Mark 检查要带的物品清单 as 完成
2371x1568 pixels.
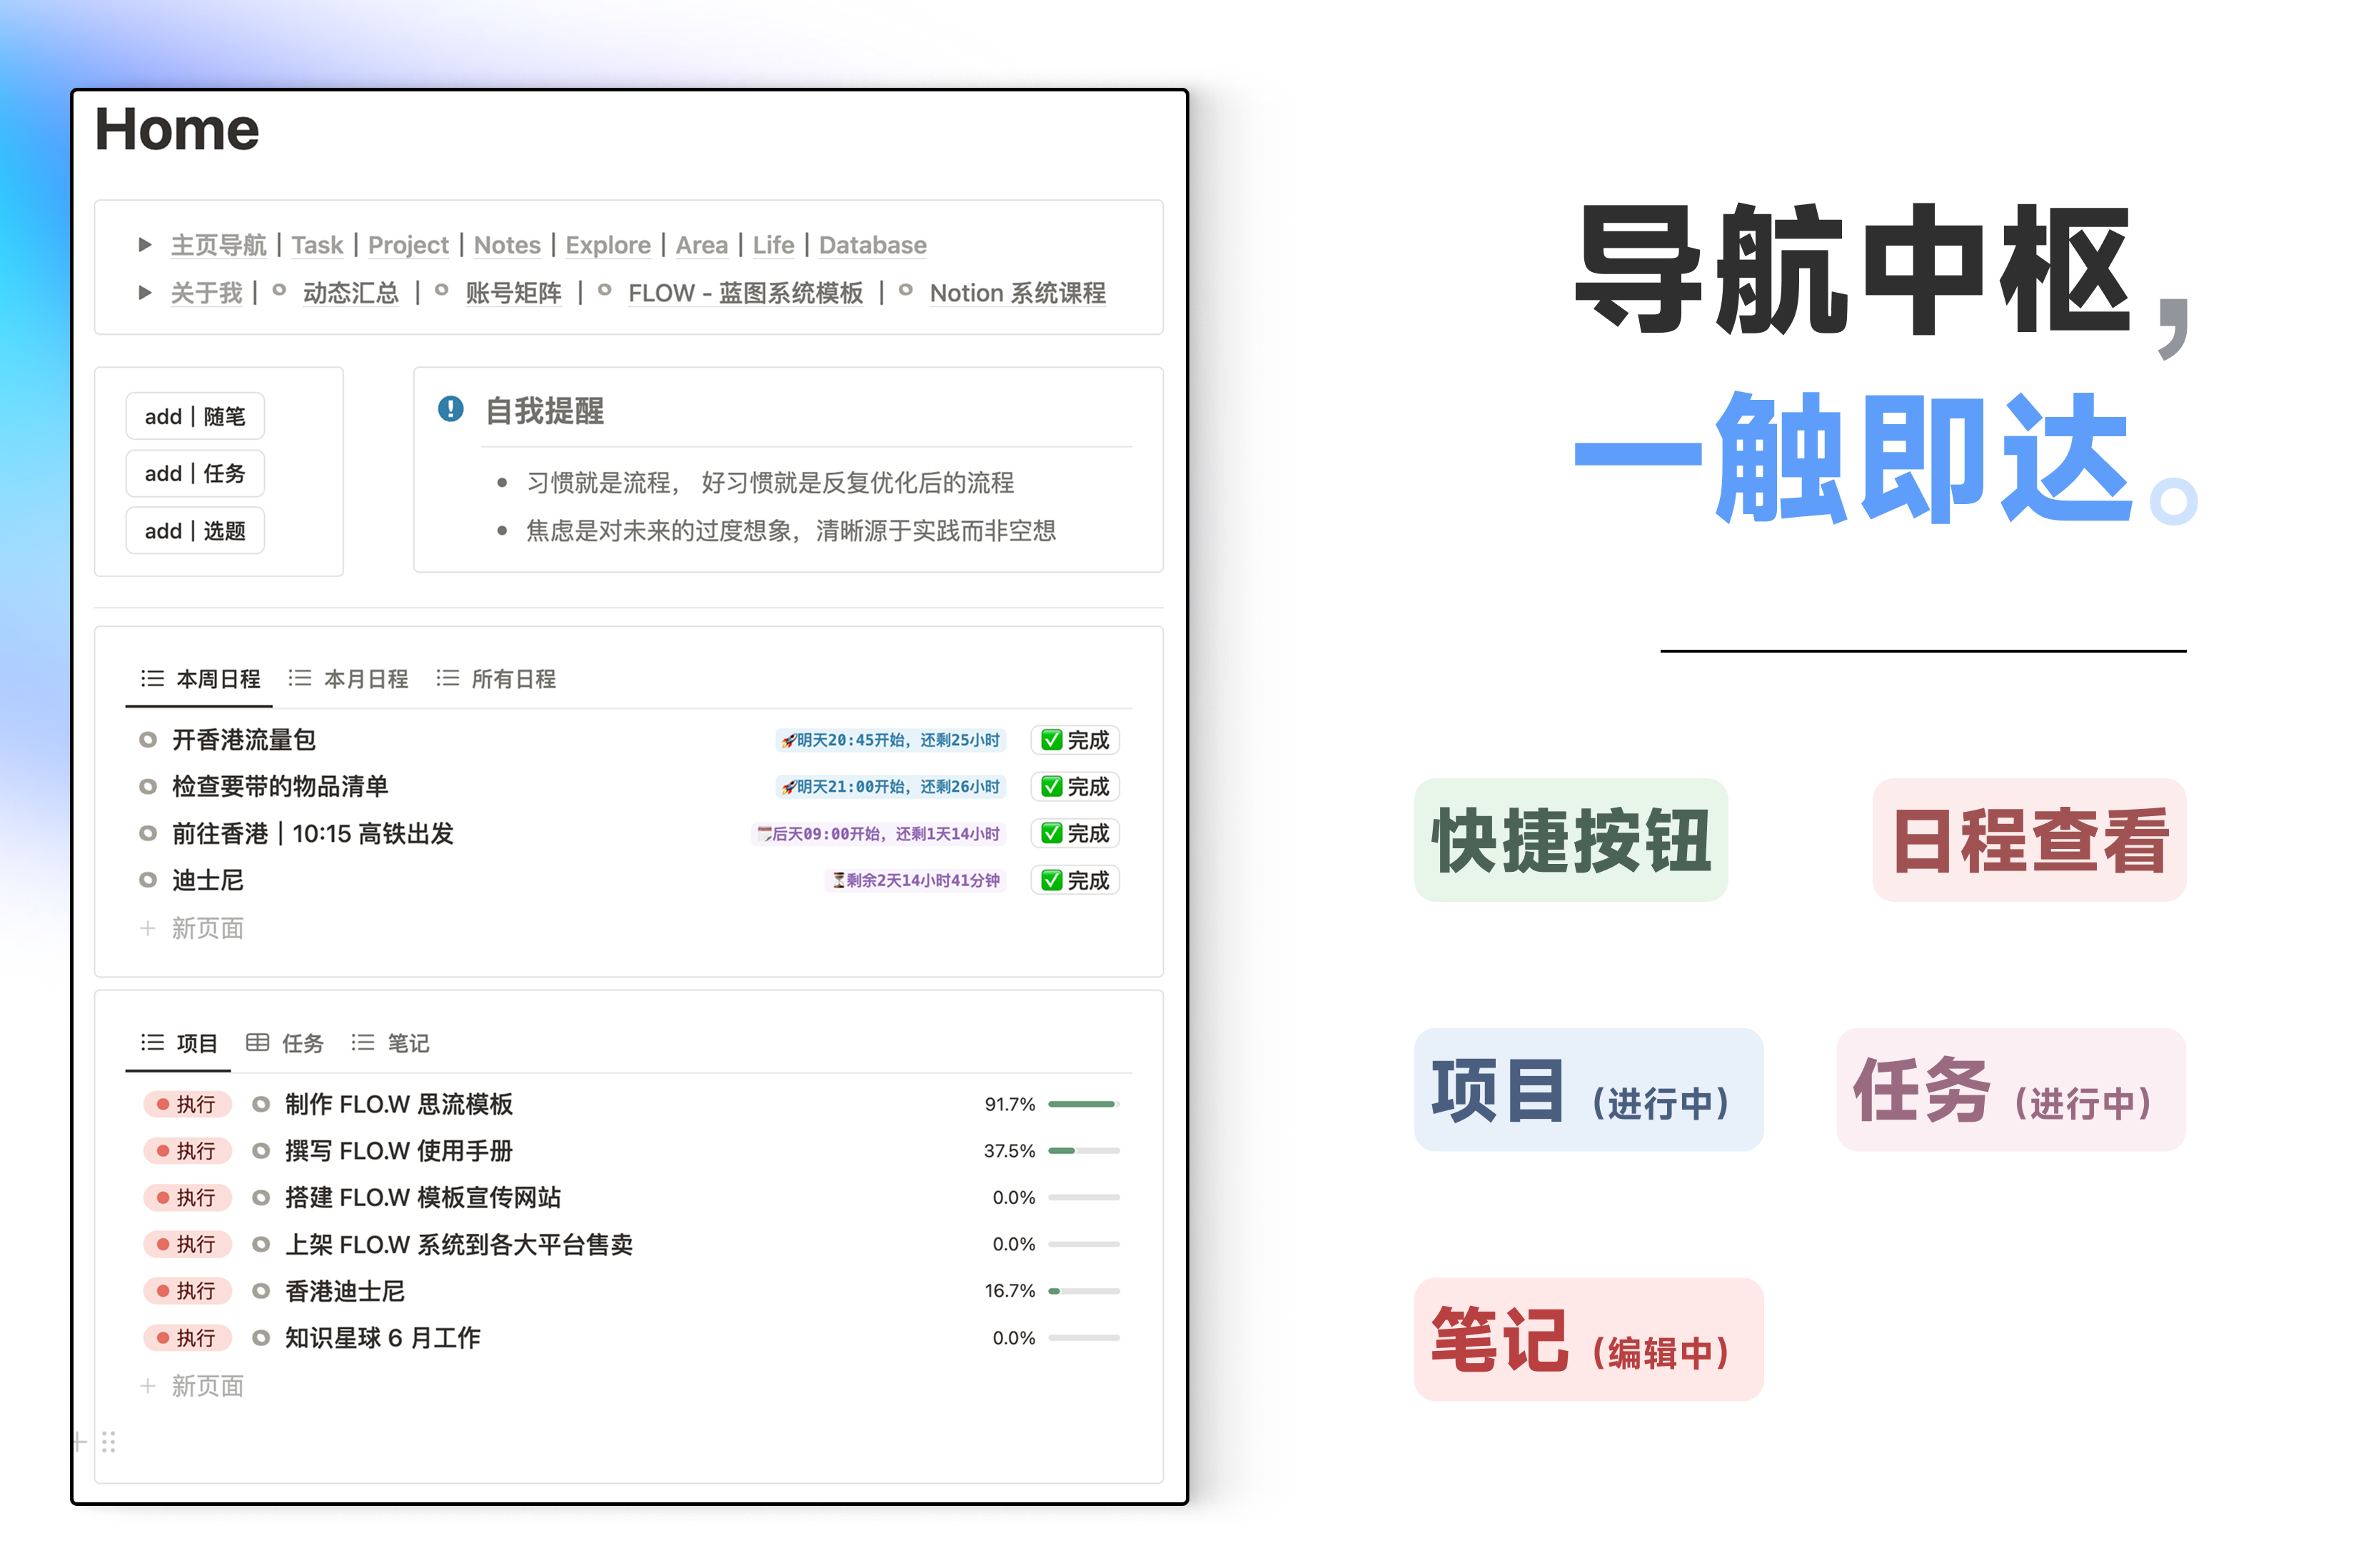pos(1075,786)
